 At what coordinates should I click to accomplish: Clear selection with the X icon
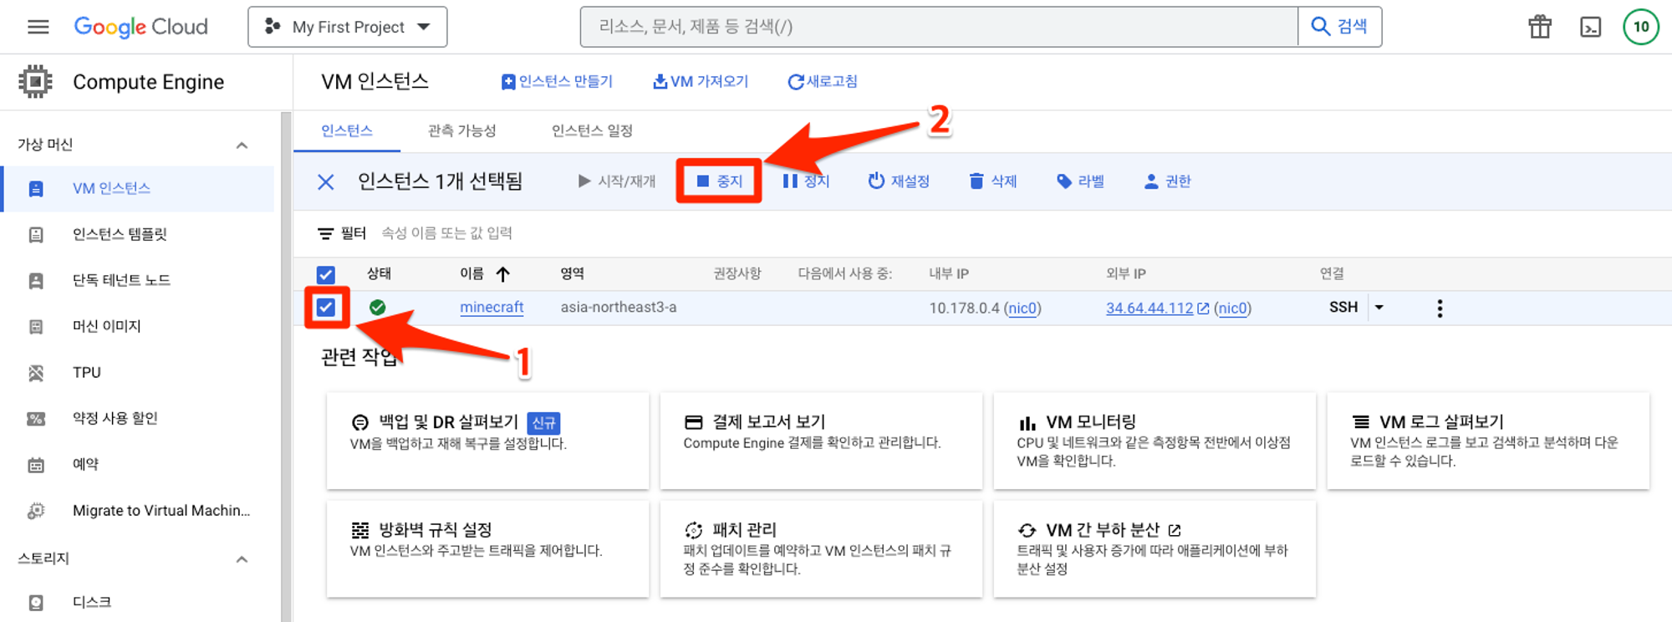pyautogui.click(x=326, y=181)
